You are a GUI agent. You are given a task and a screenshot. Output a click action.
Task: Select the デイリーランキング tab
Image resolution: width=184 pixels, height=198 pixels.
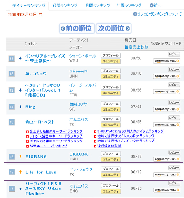click(29, 5)
